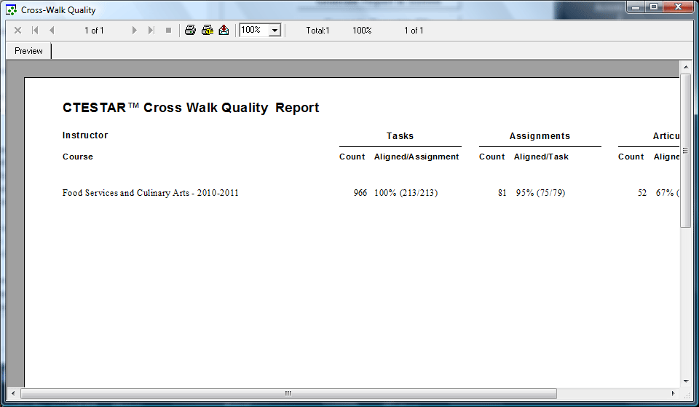Click the Cross-Walk Quality window title icon

11,10
